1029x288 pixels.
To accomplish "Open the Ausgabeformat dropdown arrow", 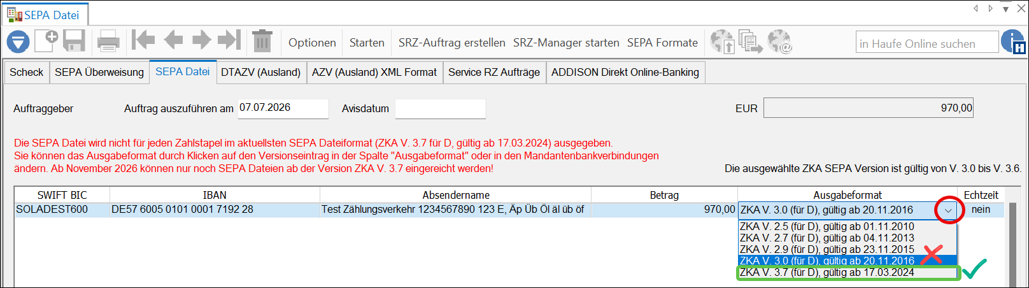I will pos(948,210).
